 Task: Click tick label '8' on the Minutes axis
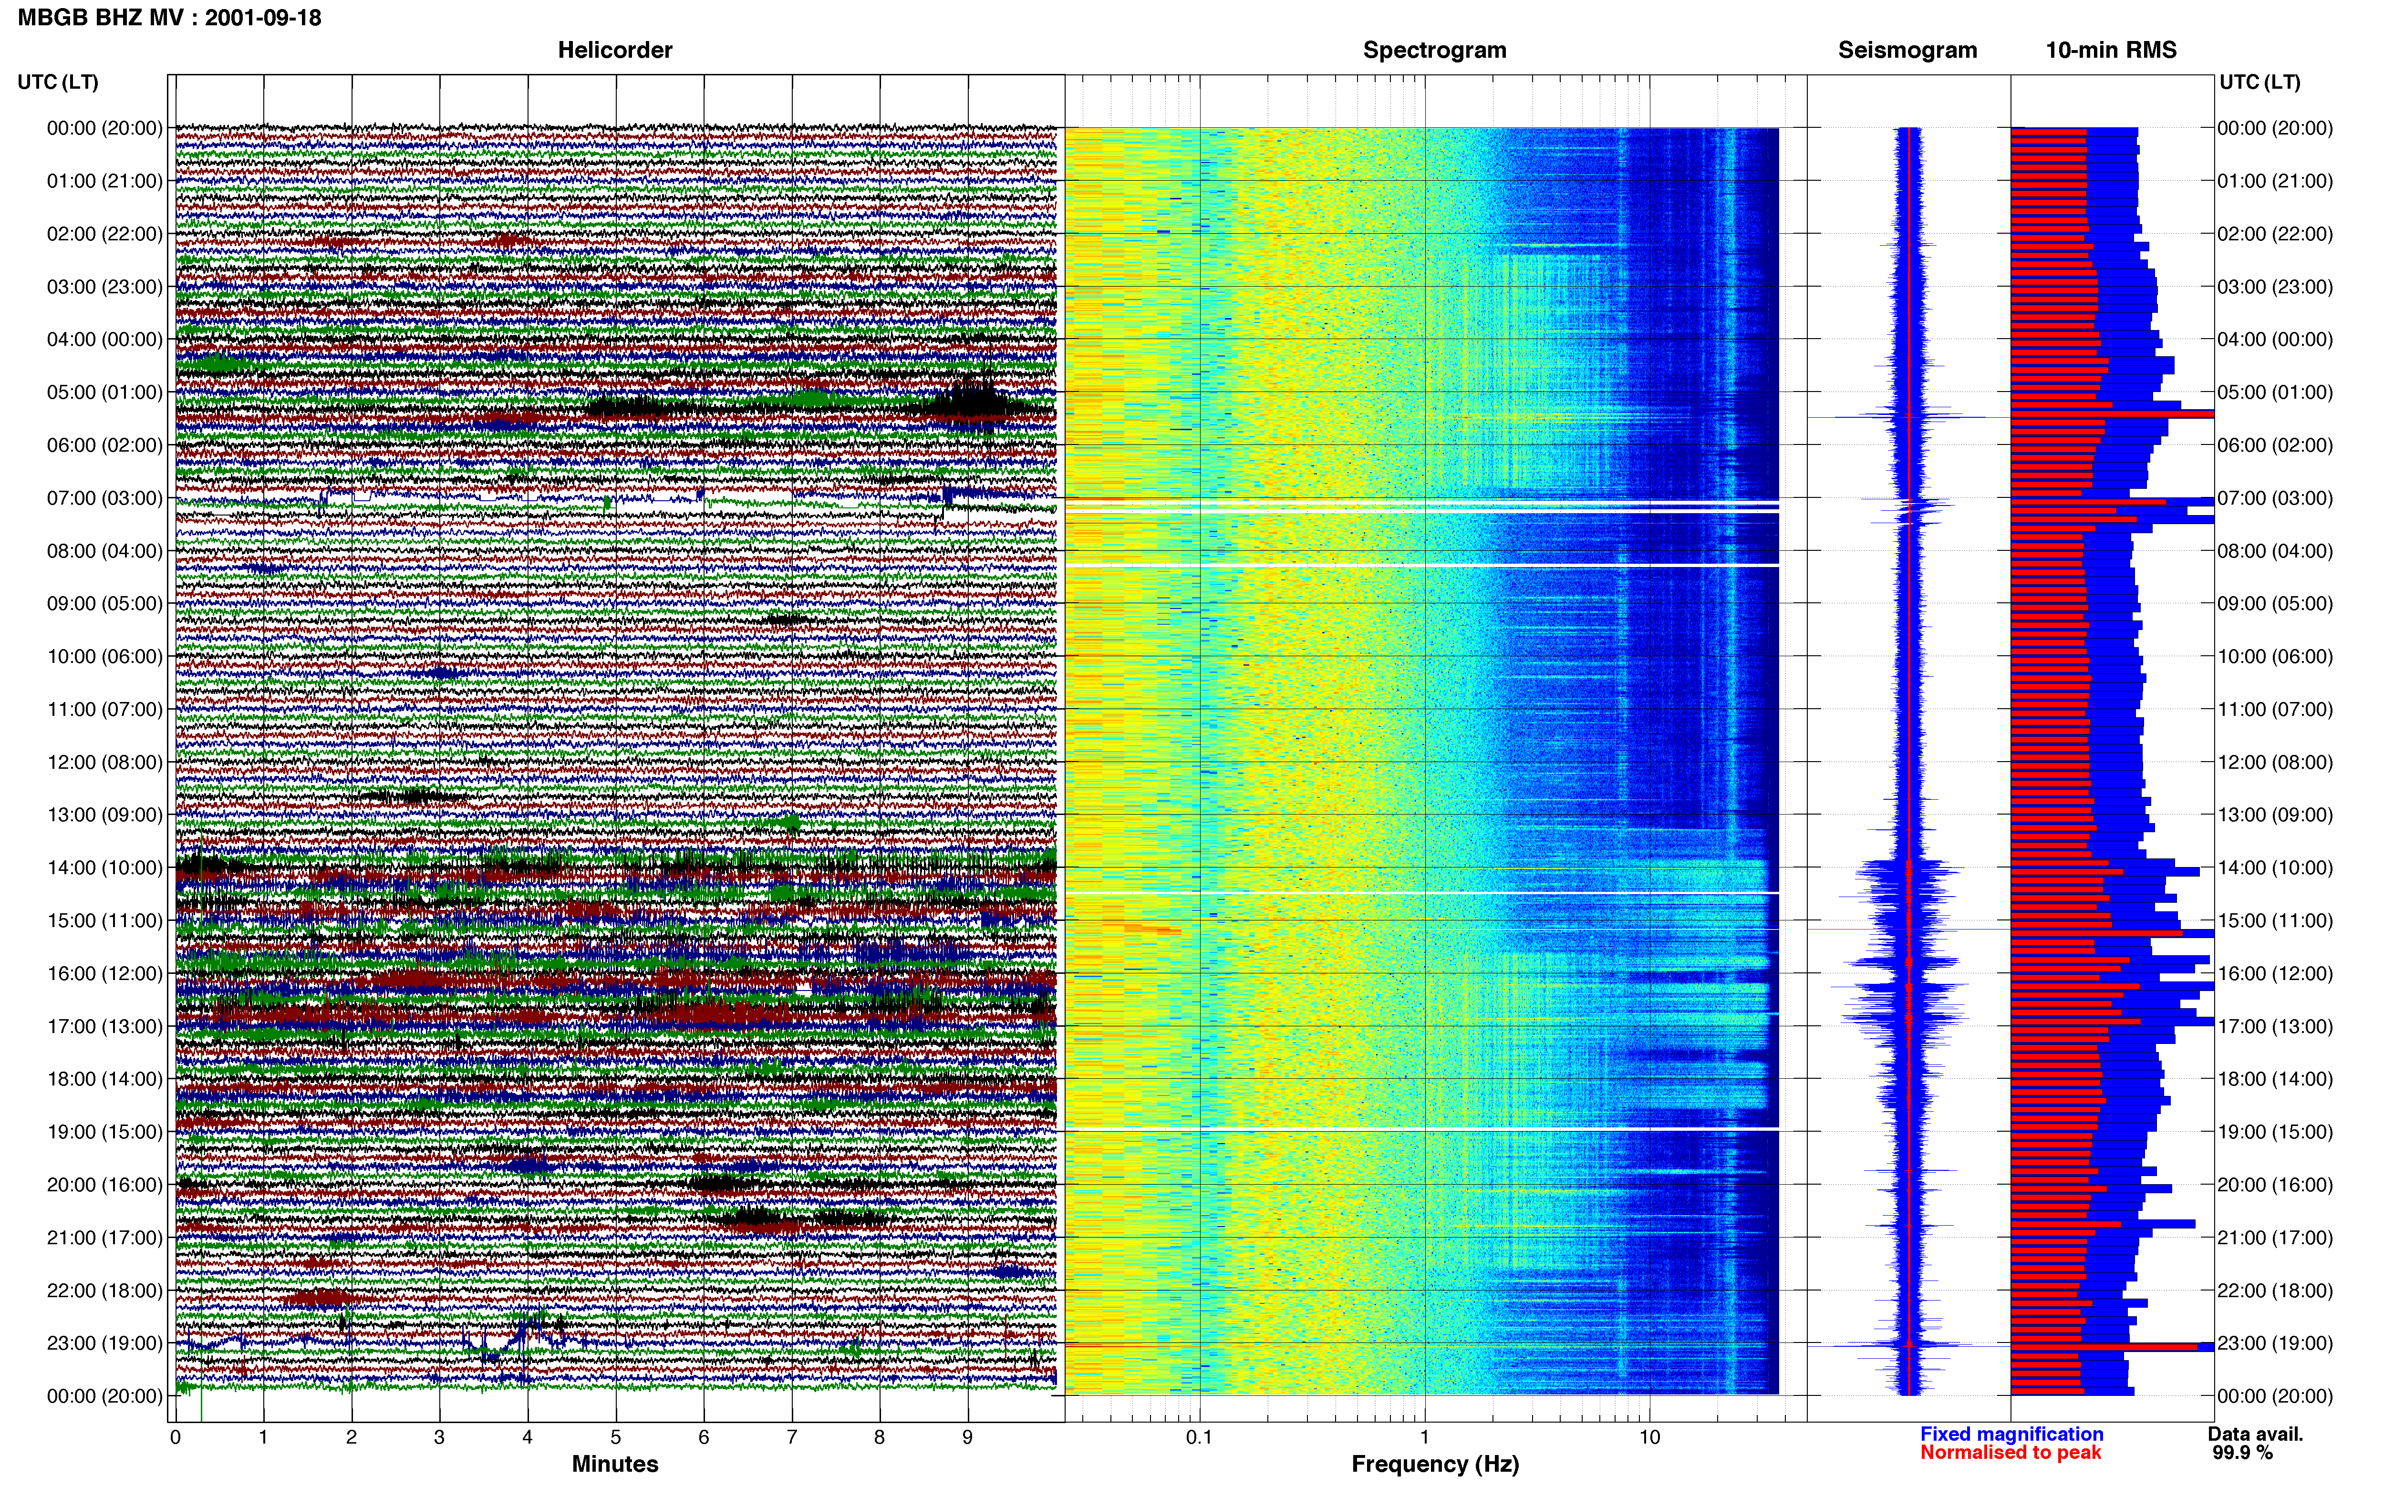879,1437
